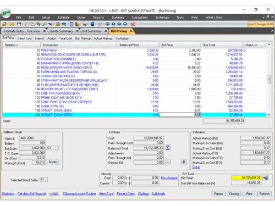Click the magnifying glass search icon
Image resolution: width=275 pixels, height=206 pixels.
tap(45, 24)
